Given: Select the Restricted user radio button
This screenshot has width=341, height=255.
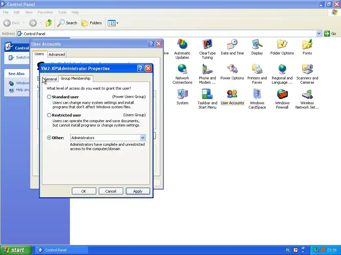Looking at the screenshot, I should pyautogui.click(x=49, y=115).
